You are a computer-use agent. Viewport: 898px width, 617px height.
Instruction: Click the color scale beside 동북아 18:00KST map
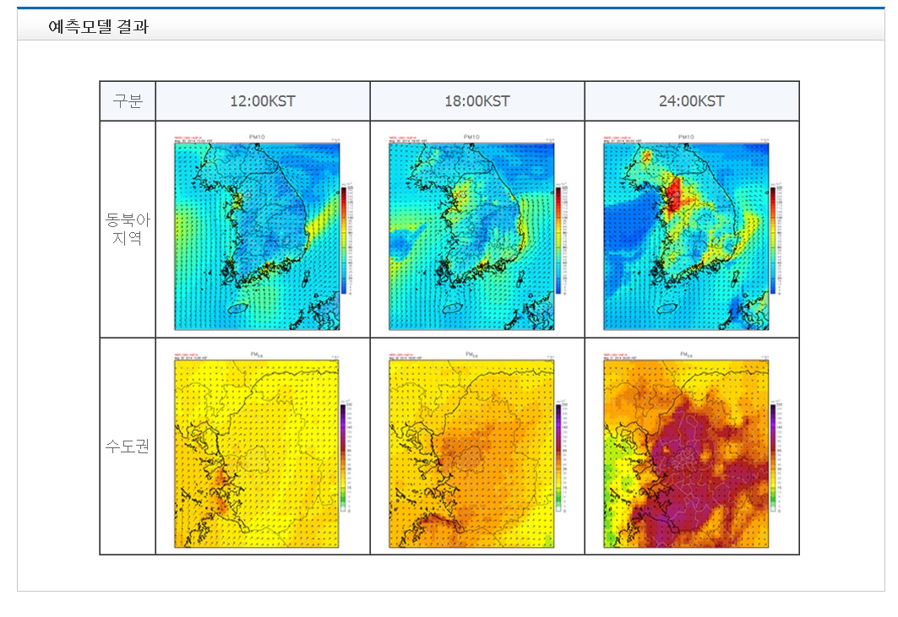pos(558,241)
